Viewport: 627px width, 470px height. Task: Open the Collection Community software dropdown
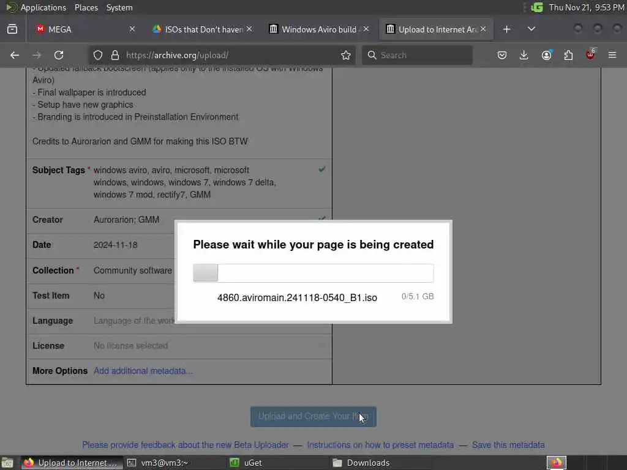click(133, 270)
